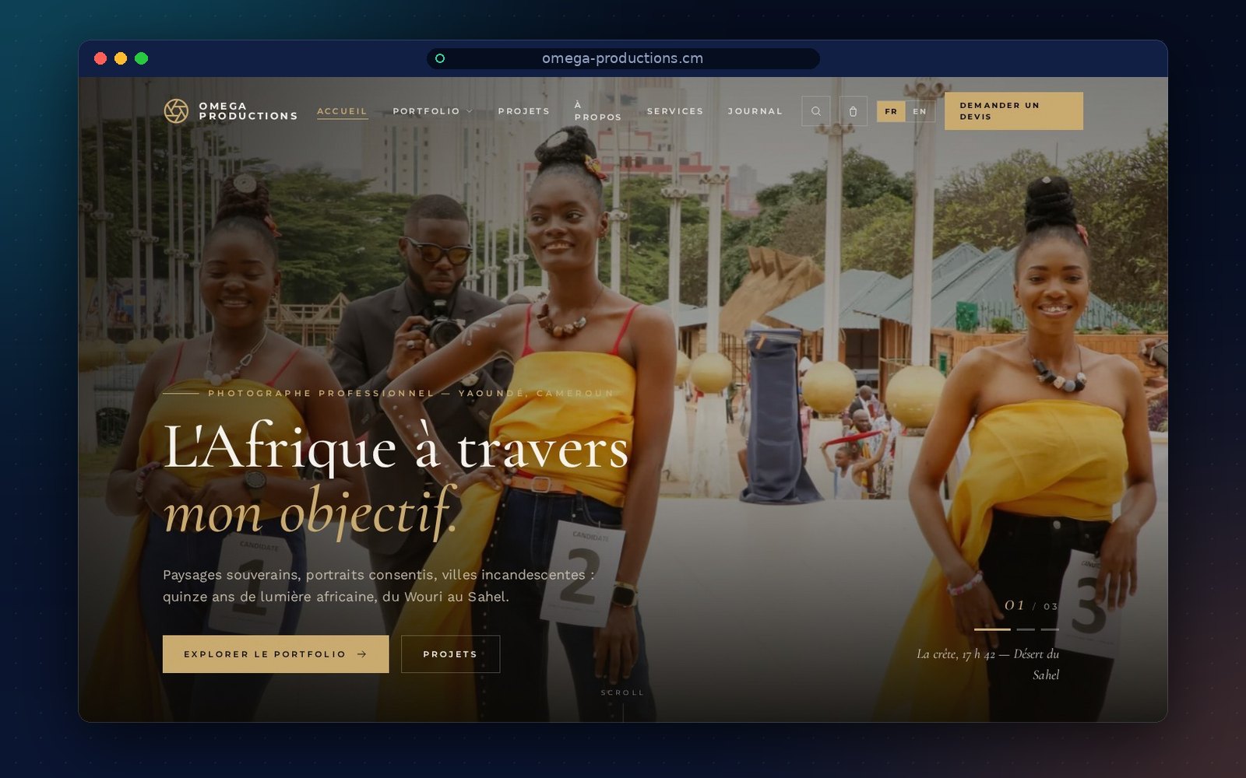Click the Photographe Professionnel tagline
This screenshot has width=1246, height=778.
(x=410, y=393)
